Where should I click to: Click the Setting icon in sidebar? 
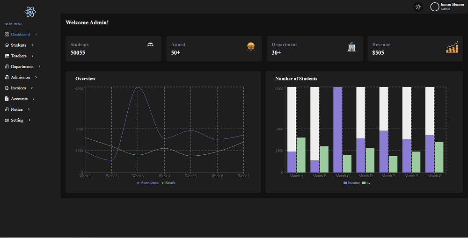[7, 120]
